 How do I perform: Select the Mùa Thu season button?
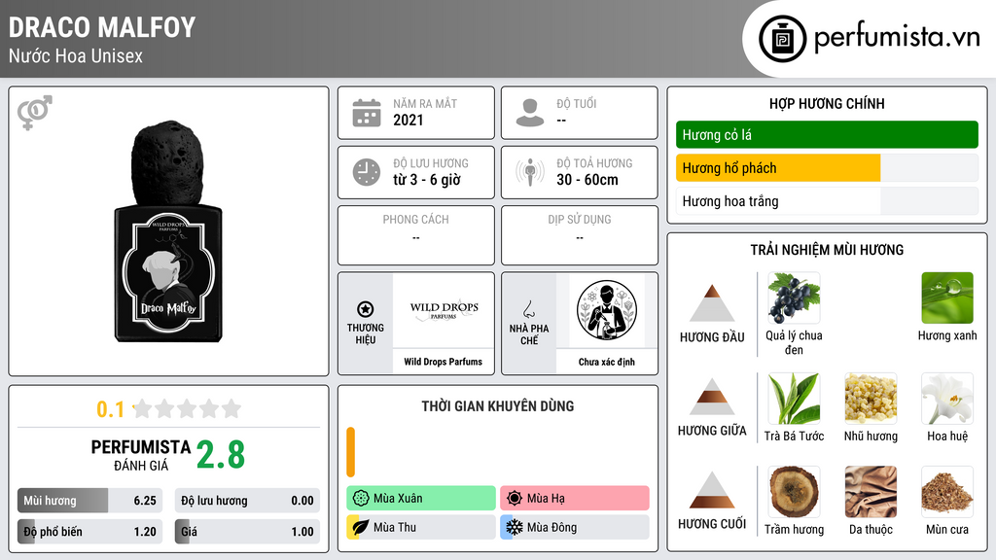click(x=421, y=527)
